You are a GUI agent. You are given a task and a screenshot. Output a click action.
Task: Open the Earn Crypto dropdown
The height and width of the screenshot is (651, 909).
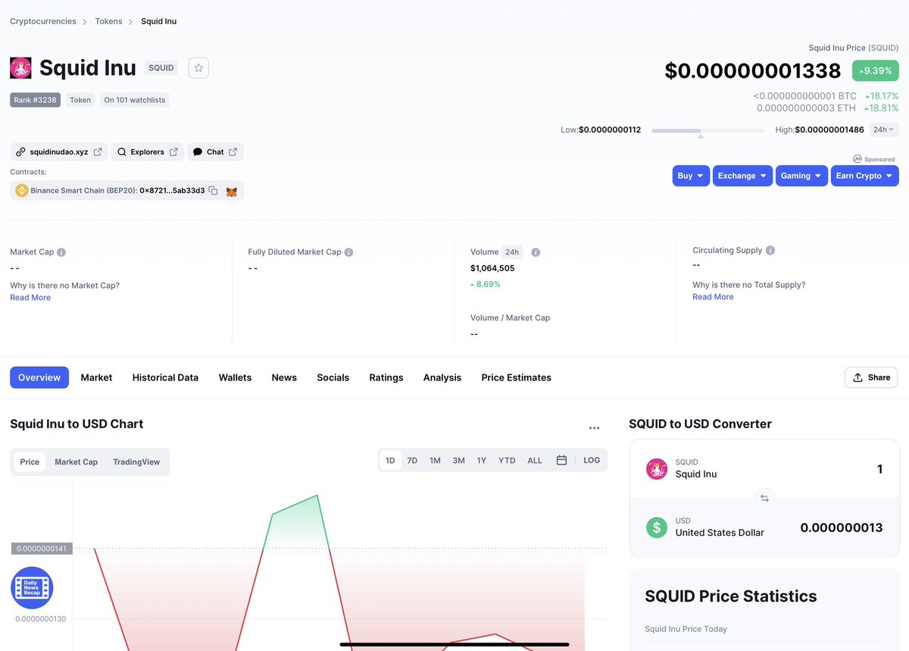tap(864, 176)
